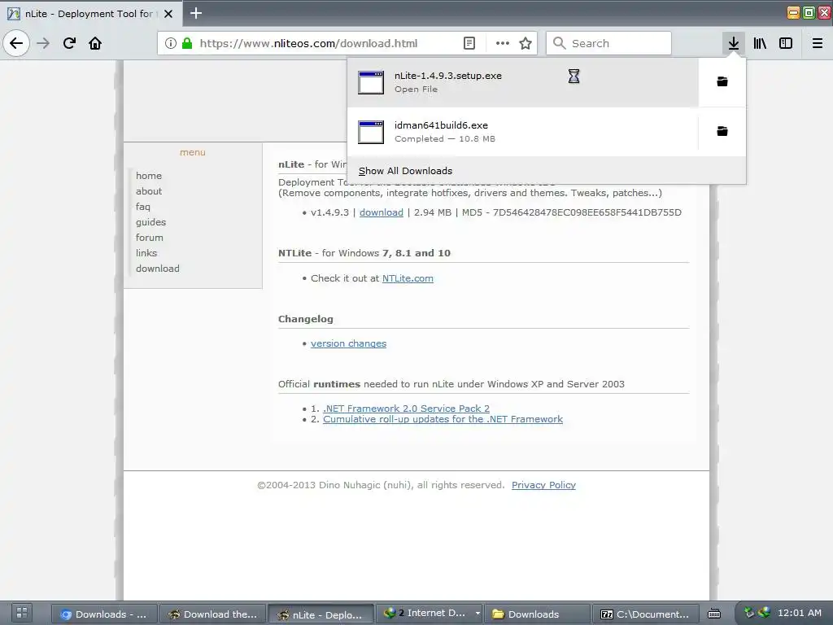Show site information via the info icon
This screenshot has width=833, height=625.
pos(171,43)
